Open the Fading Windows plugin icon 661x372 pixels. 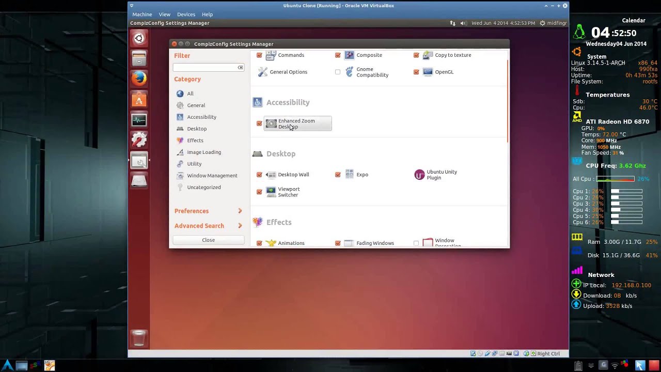click(x=349, y=243)
